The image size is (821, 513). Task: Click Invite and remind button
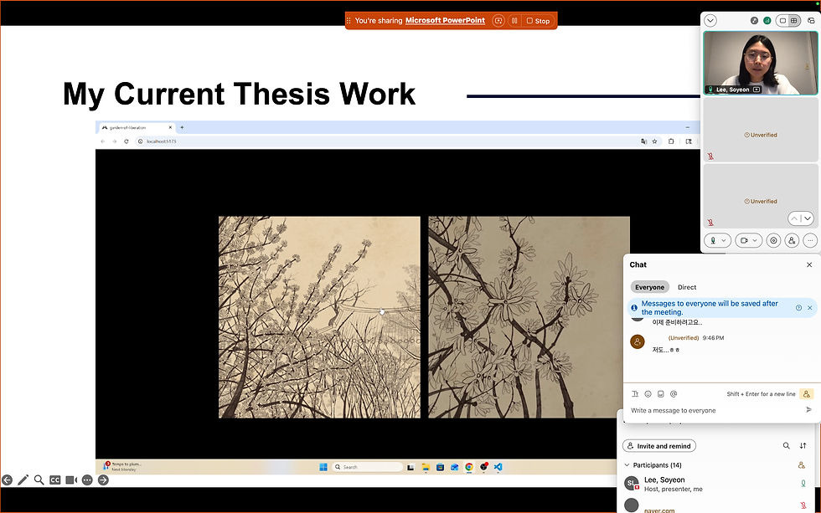[659, 446]
